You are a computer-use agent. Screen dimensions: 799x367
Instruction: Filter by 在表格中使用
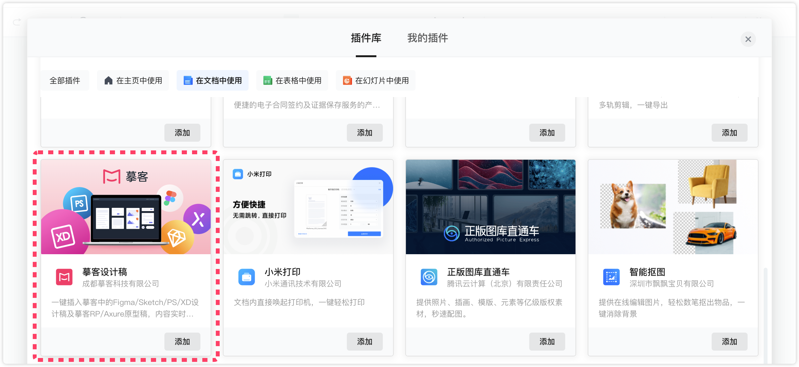(x=292, y=80)
